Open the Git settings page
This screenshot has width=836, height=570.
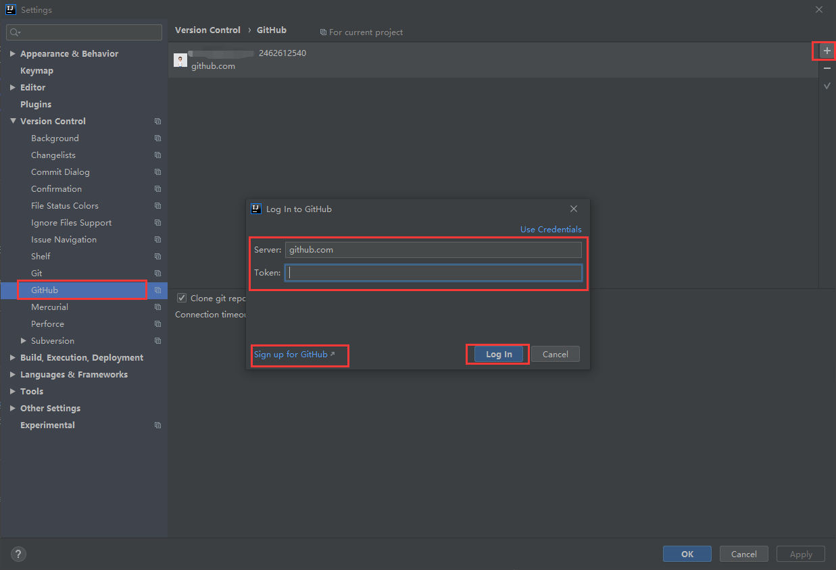click(36, 274)
